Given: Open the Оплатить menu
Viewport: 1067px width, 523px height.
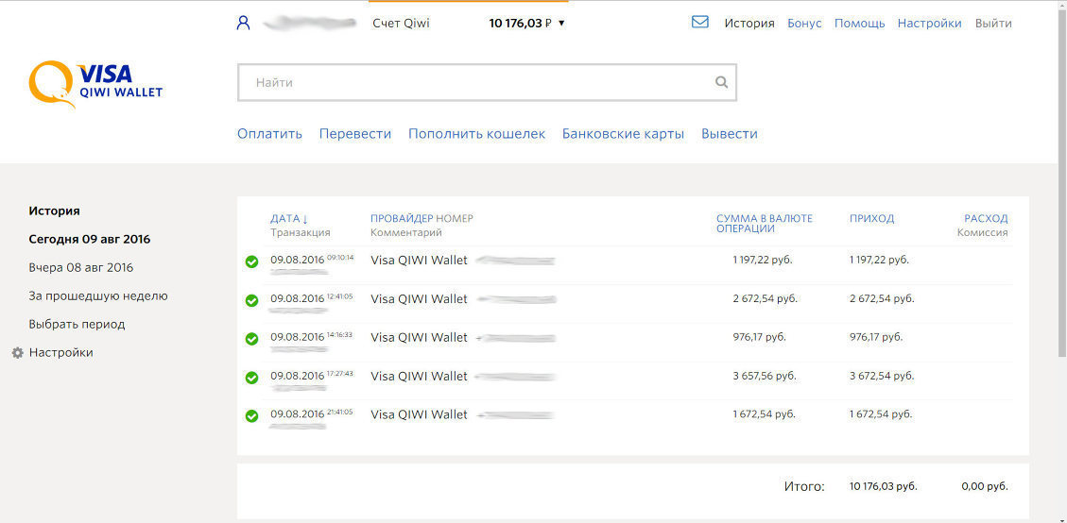Looking at the screenshot, I should click(269, 134).
